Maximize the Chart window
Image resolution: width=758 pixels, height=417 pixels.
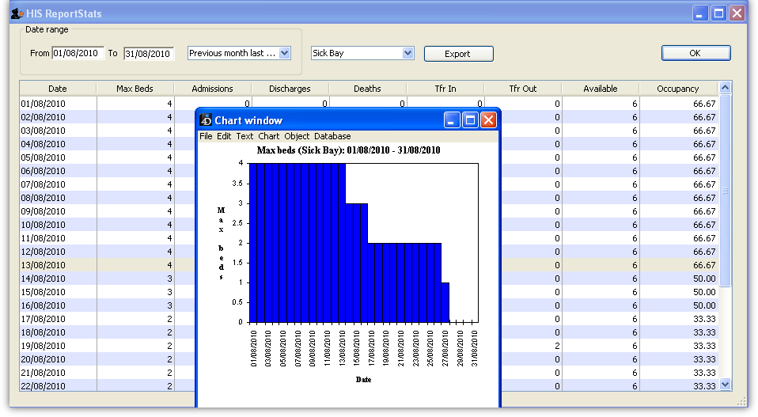[x=470, y=120]
